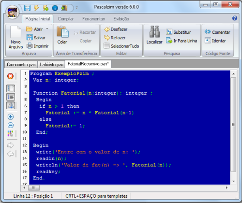The image size is (242, 203).
Task: Zoom in with the blue plus icon
Action: [11, 116]
